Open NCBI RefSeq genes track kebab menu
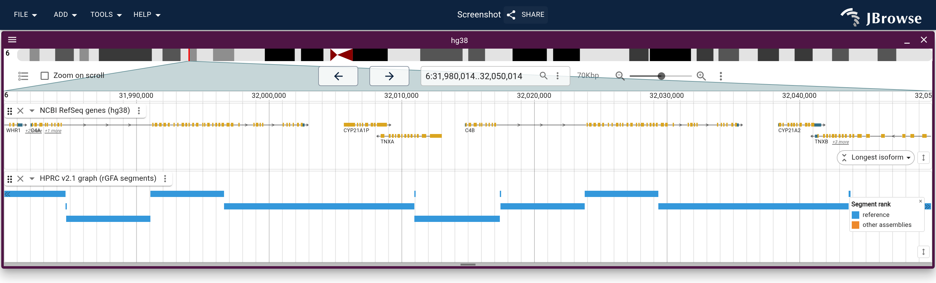This screenshot has width=936, height=283. (x=139, y=111)
